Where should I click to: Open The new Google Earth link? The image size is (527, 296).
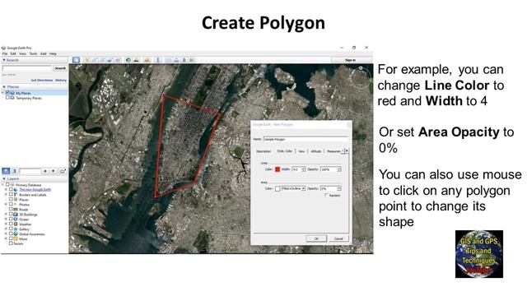point(35,190)
